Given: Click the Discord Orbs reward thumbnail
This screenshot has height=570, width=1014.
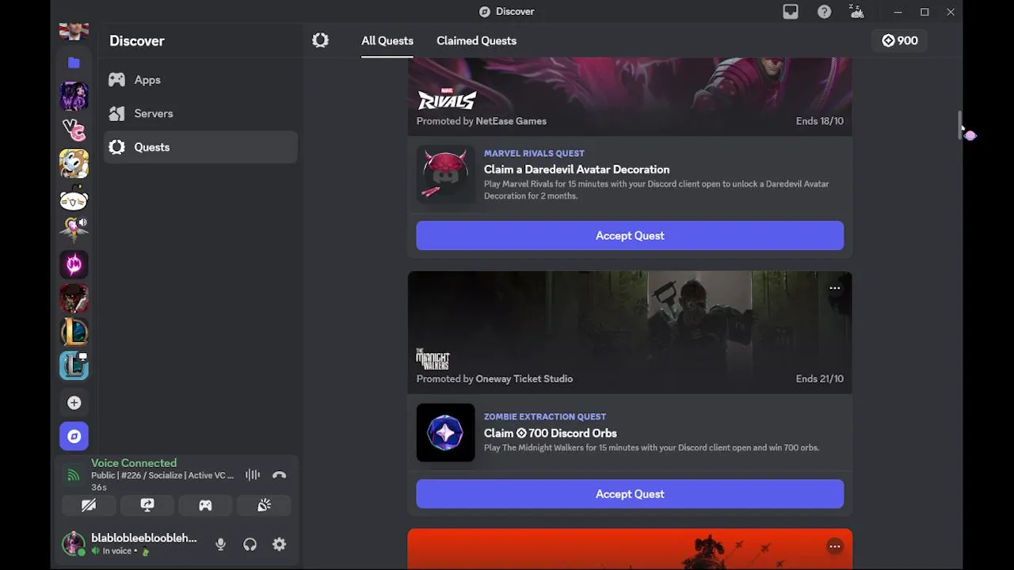Looking at the screenshot, I should [445, 432].
